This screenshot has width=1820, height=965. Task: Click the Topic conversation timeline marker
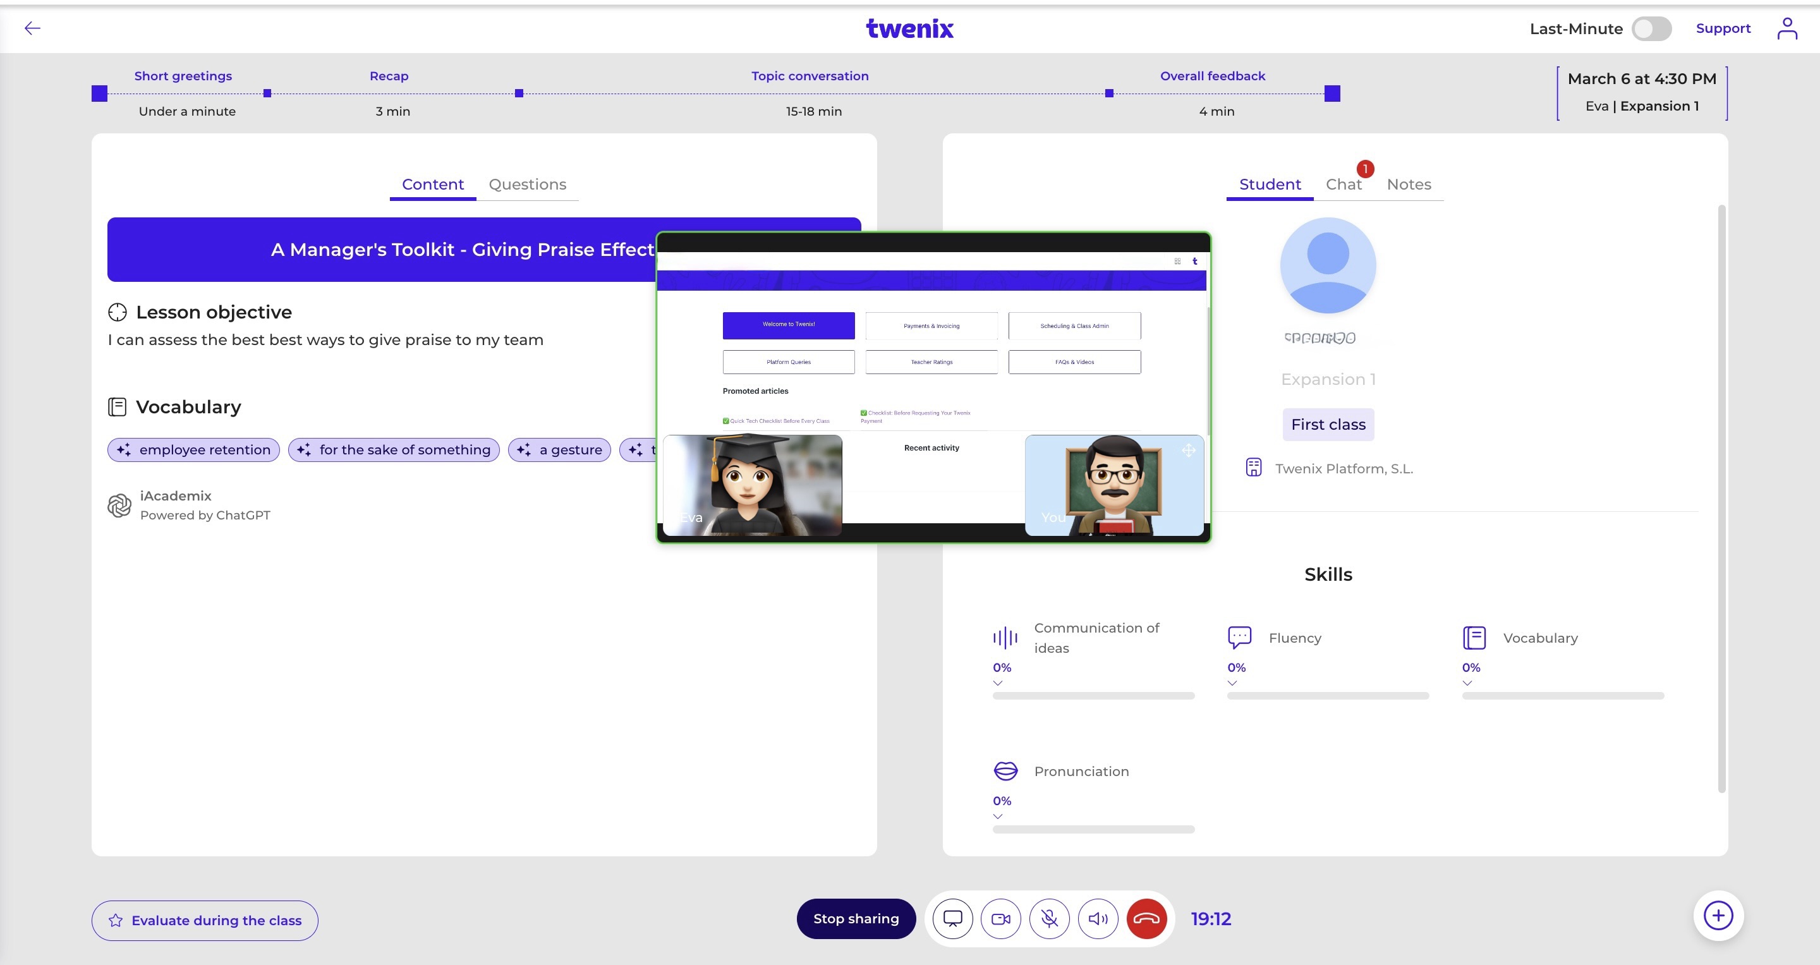[x=519, y=94]
